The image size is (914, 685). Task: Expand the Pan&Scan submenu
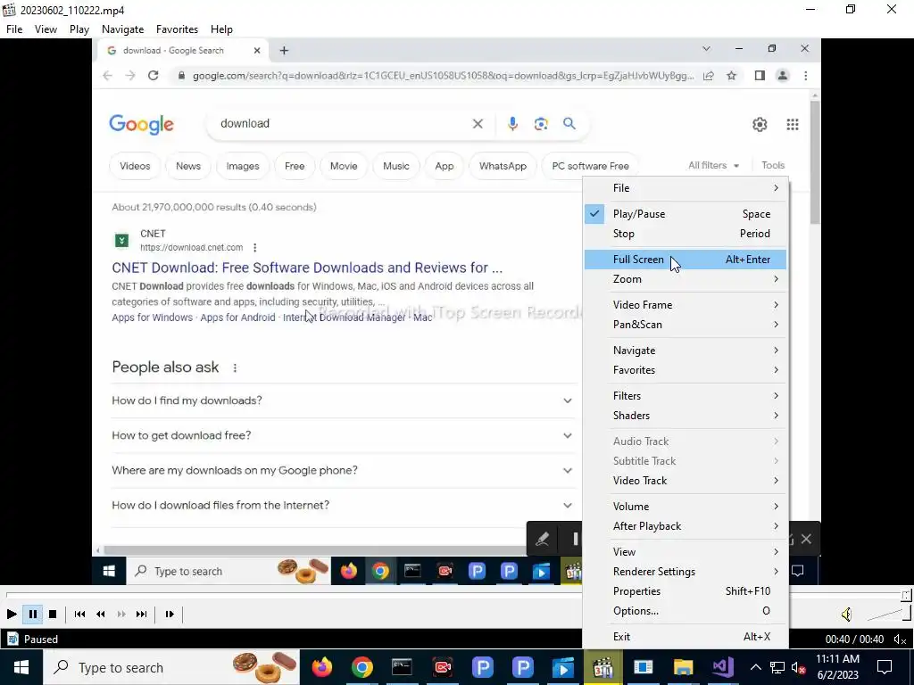[x=685, y=325]
